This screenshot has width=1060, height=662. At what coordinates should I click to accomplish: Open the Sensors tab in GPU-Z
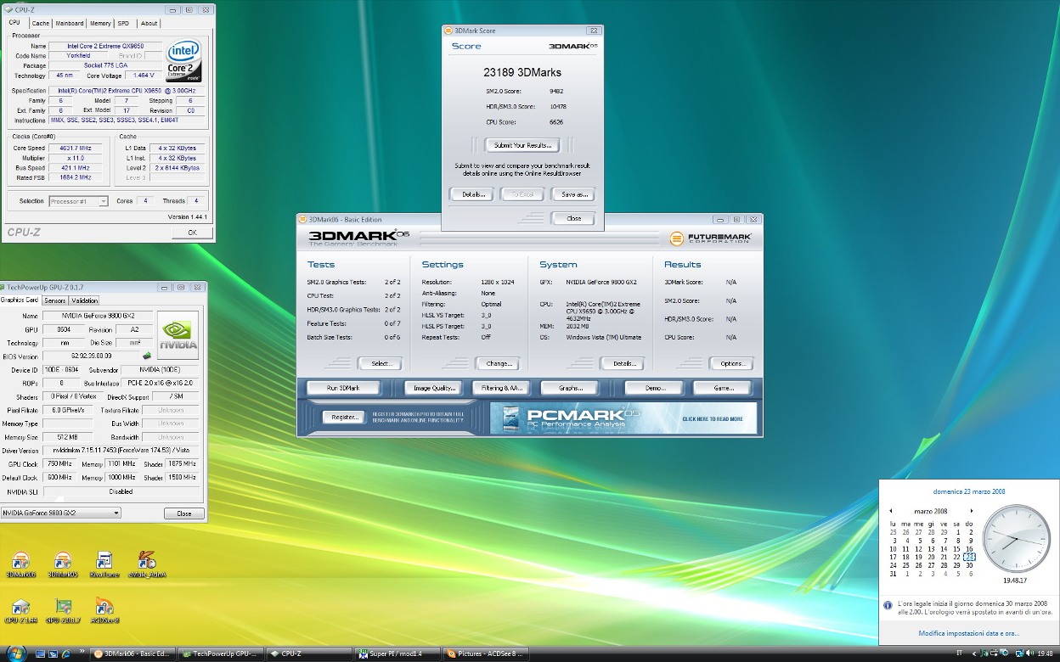tap(55, 300)
